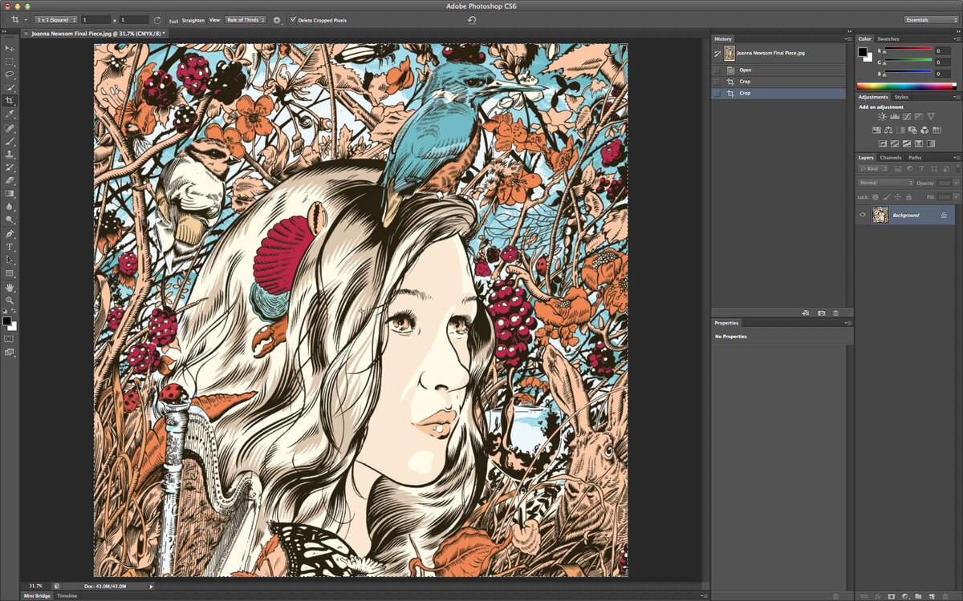The image size is (963, 601).
Task: Set history brush source at the Open state
Action: (x=717, y=70)
